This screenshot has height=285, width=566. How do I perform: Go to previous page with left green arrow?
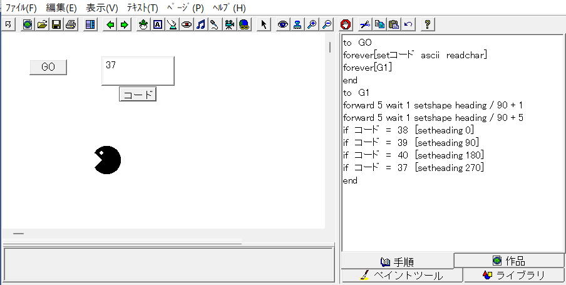(x=110, y=24)
